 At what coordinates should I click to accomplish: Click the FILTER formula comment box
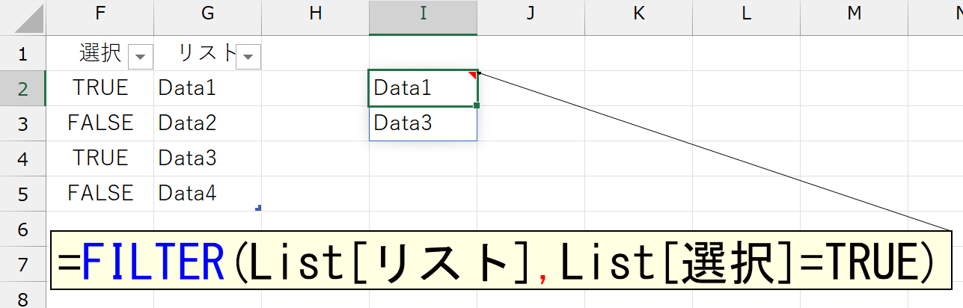pos(500,262)
